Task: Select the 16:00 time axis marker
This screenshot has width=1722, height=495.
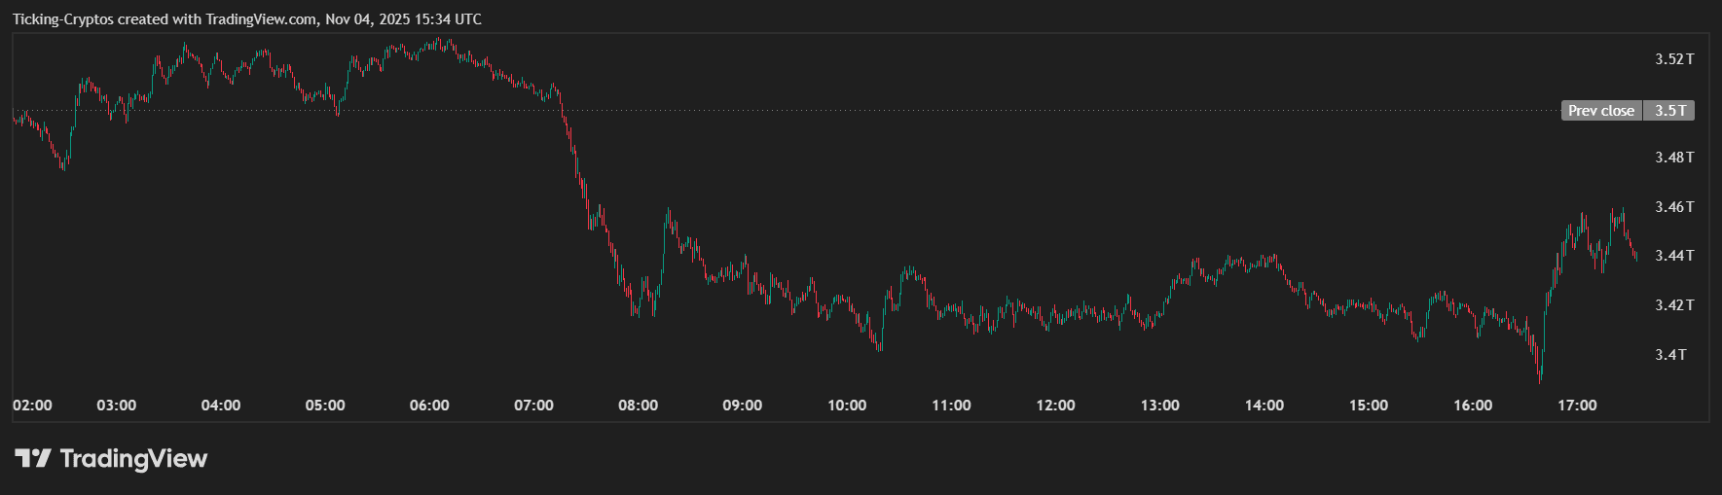Action: pos(1473,406)
